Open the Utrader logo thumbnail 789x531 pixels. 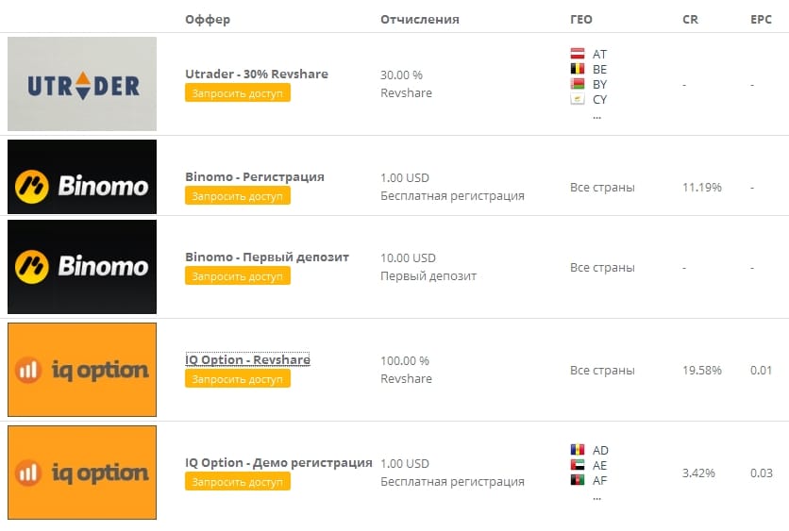(x=82, y=84)
